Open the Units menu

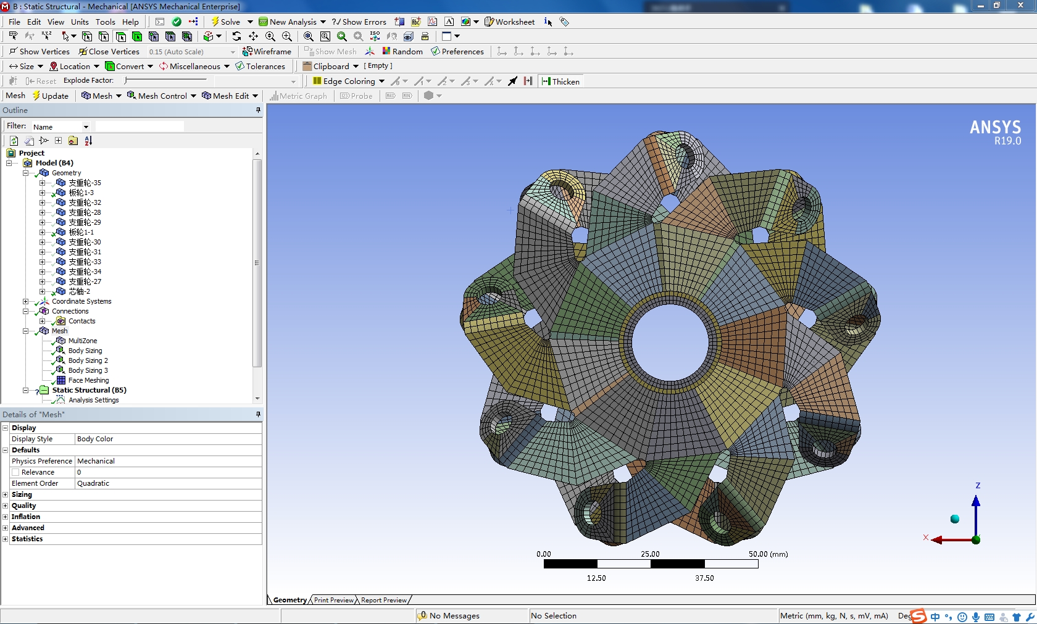pos(80,22)
